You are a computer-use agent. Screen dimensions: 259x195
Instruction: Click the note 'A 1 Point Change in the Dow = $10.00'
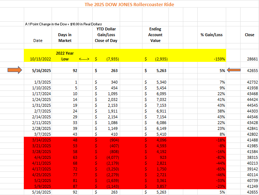[63, 24]
